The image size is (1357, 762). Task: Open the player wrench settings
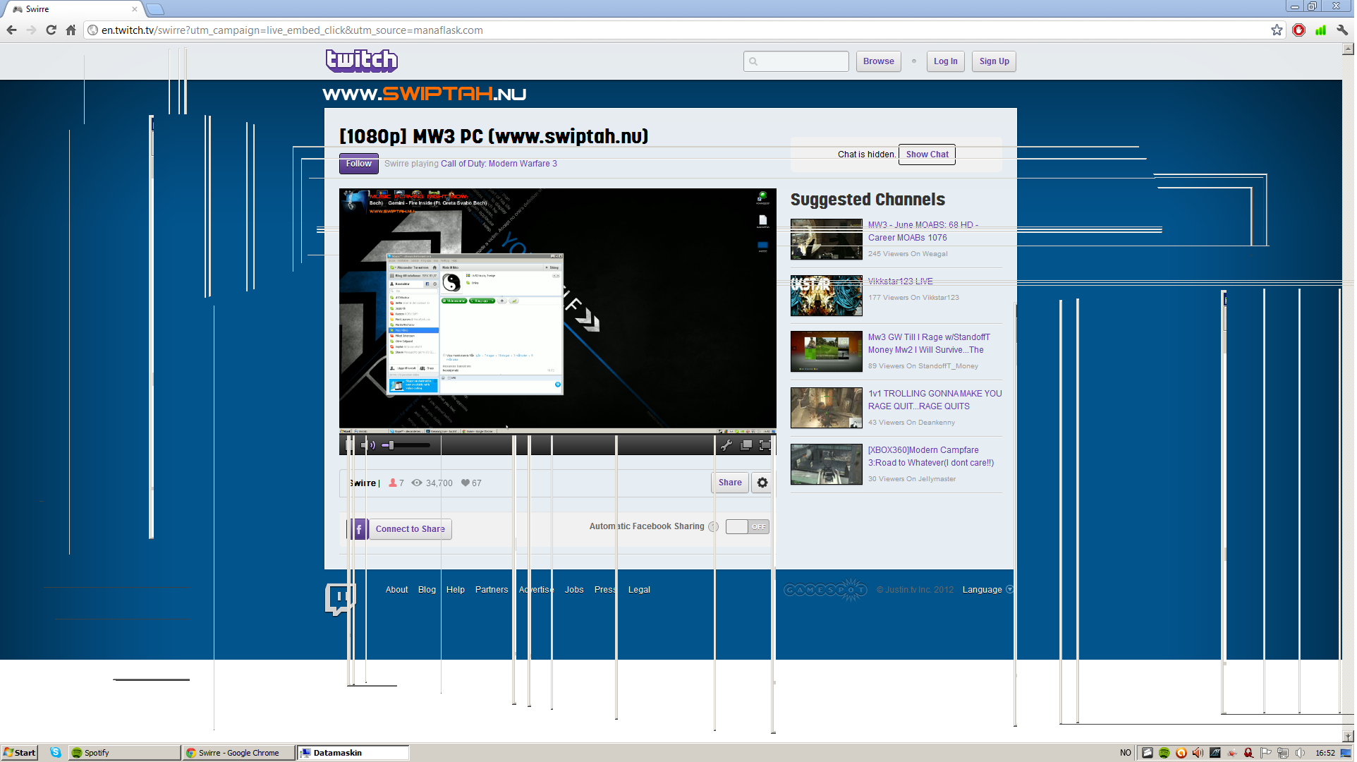[x=726, y=445]
